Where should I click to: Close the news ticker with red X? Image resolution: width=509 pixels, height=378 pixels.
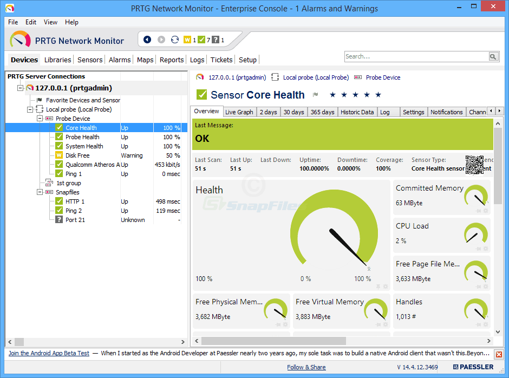pyautogui.click(x=499, y=354)
